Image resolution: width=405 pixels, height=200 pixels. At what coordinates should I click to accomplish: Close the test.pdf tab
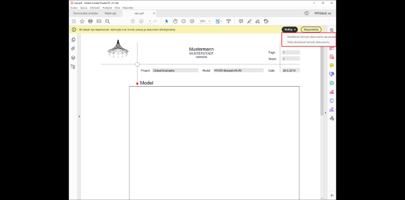tap(154, 13)
